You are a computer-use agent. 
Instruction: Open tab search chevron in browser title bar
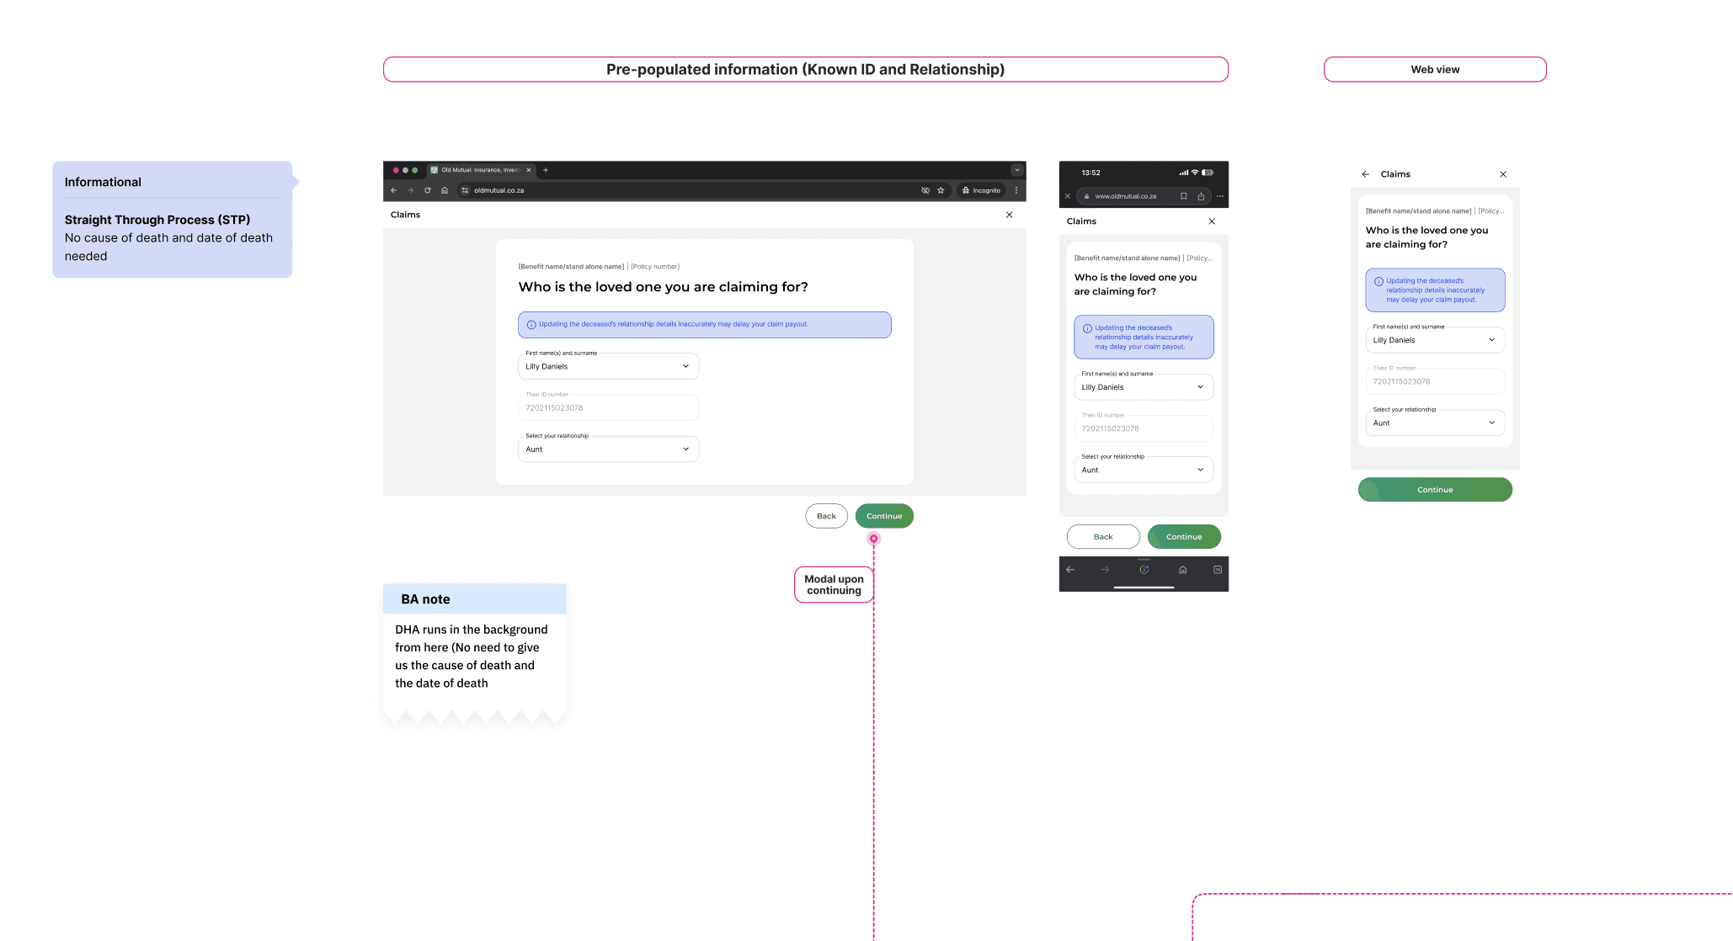(1016, 170)
